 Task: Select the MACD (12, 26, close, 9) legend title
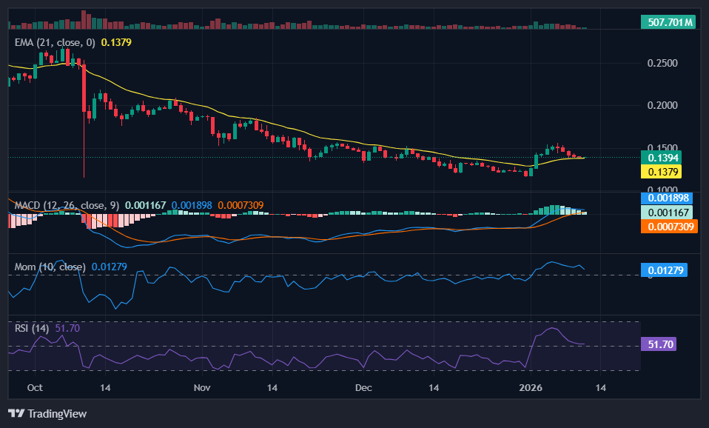pyautogui.click(x=64, y=204)
